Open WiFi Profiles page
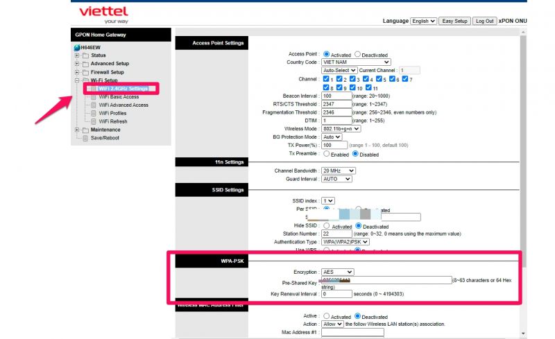 [112, 113]
